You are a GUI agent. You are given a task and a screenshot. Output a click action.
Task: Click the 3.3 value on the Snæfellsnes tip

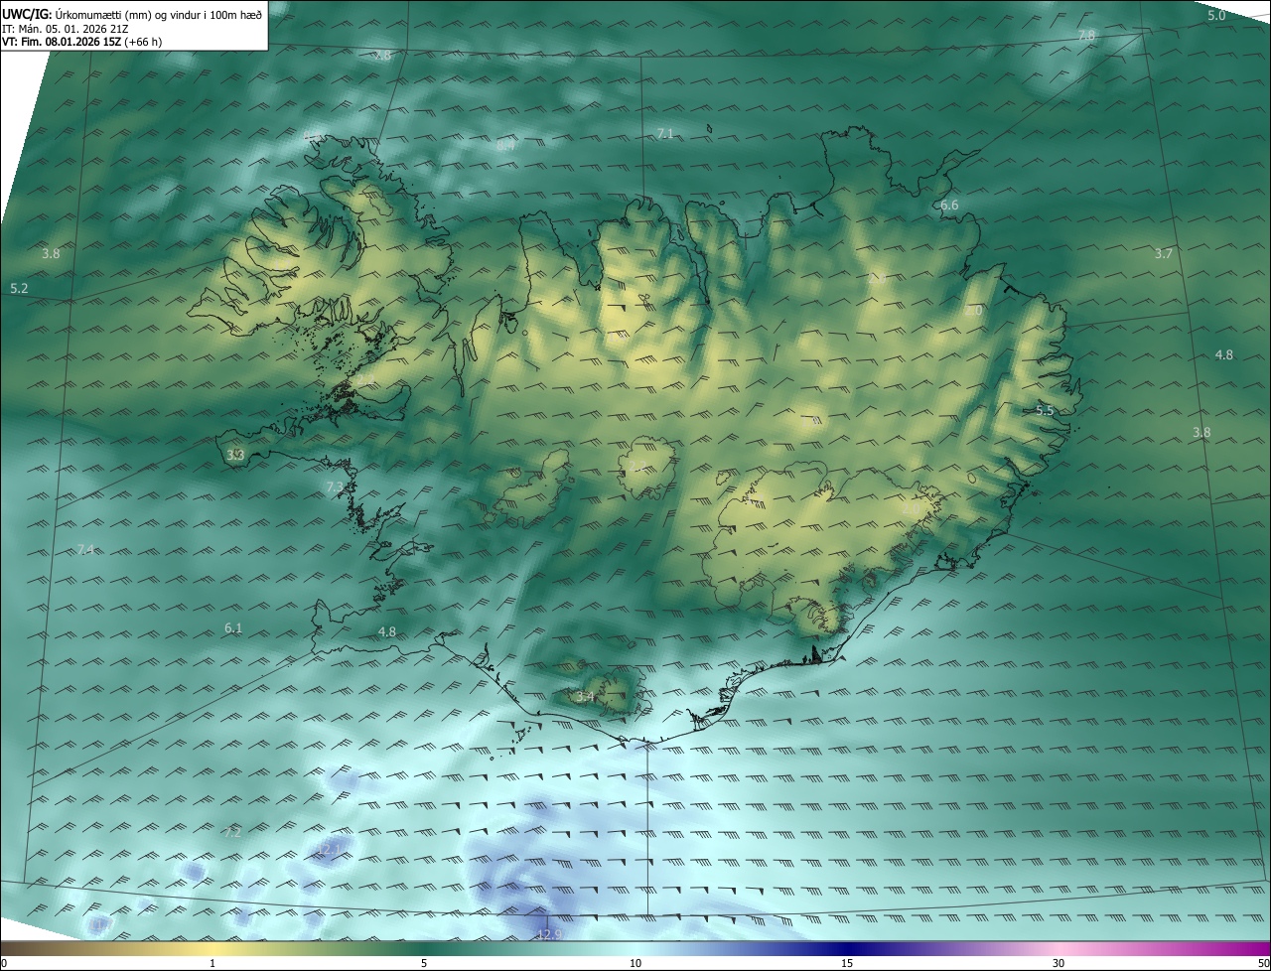[x=235, y=455]
